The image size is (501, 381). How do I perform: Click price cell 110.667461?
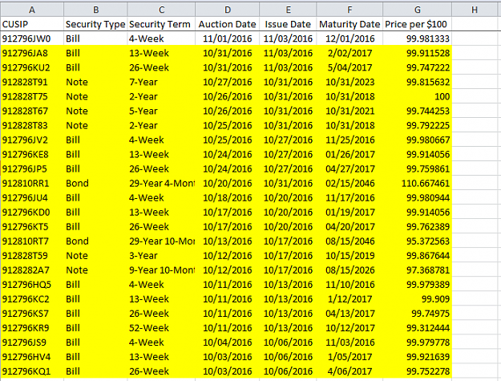(418, 183)
